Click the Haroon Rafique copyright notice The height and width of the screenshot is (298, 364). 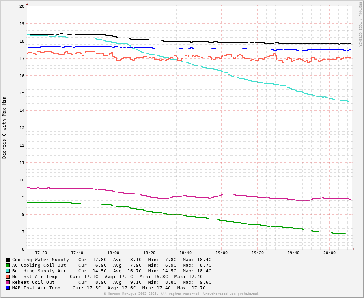pos(181,294)
